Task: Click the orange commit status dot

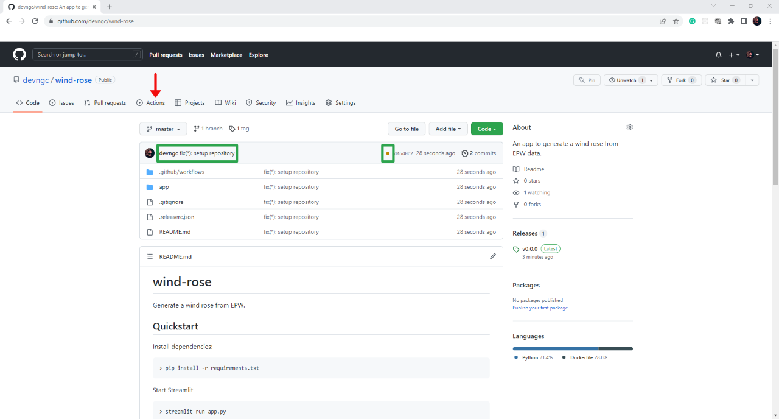Action: 388,153
